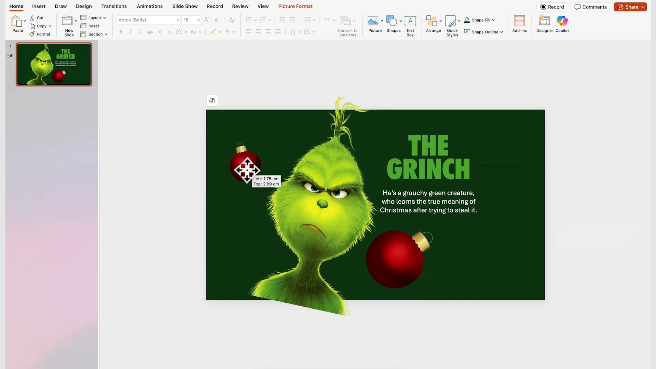Screen dimensions: 656x369
Task: Toggle Italic formatting
Action: pyautogui.click(x=130, y=32)
